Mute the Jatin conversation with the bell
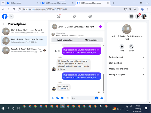Screen dimensions: 151x113 click(122, 46)
